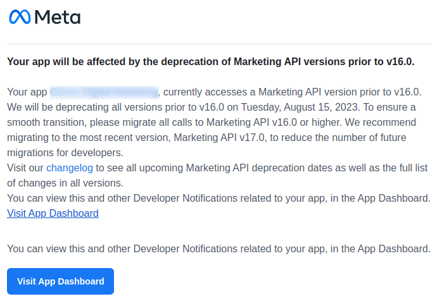
Task: Click the line of changes in all versions
Action: coord(65,183)
